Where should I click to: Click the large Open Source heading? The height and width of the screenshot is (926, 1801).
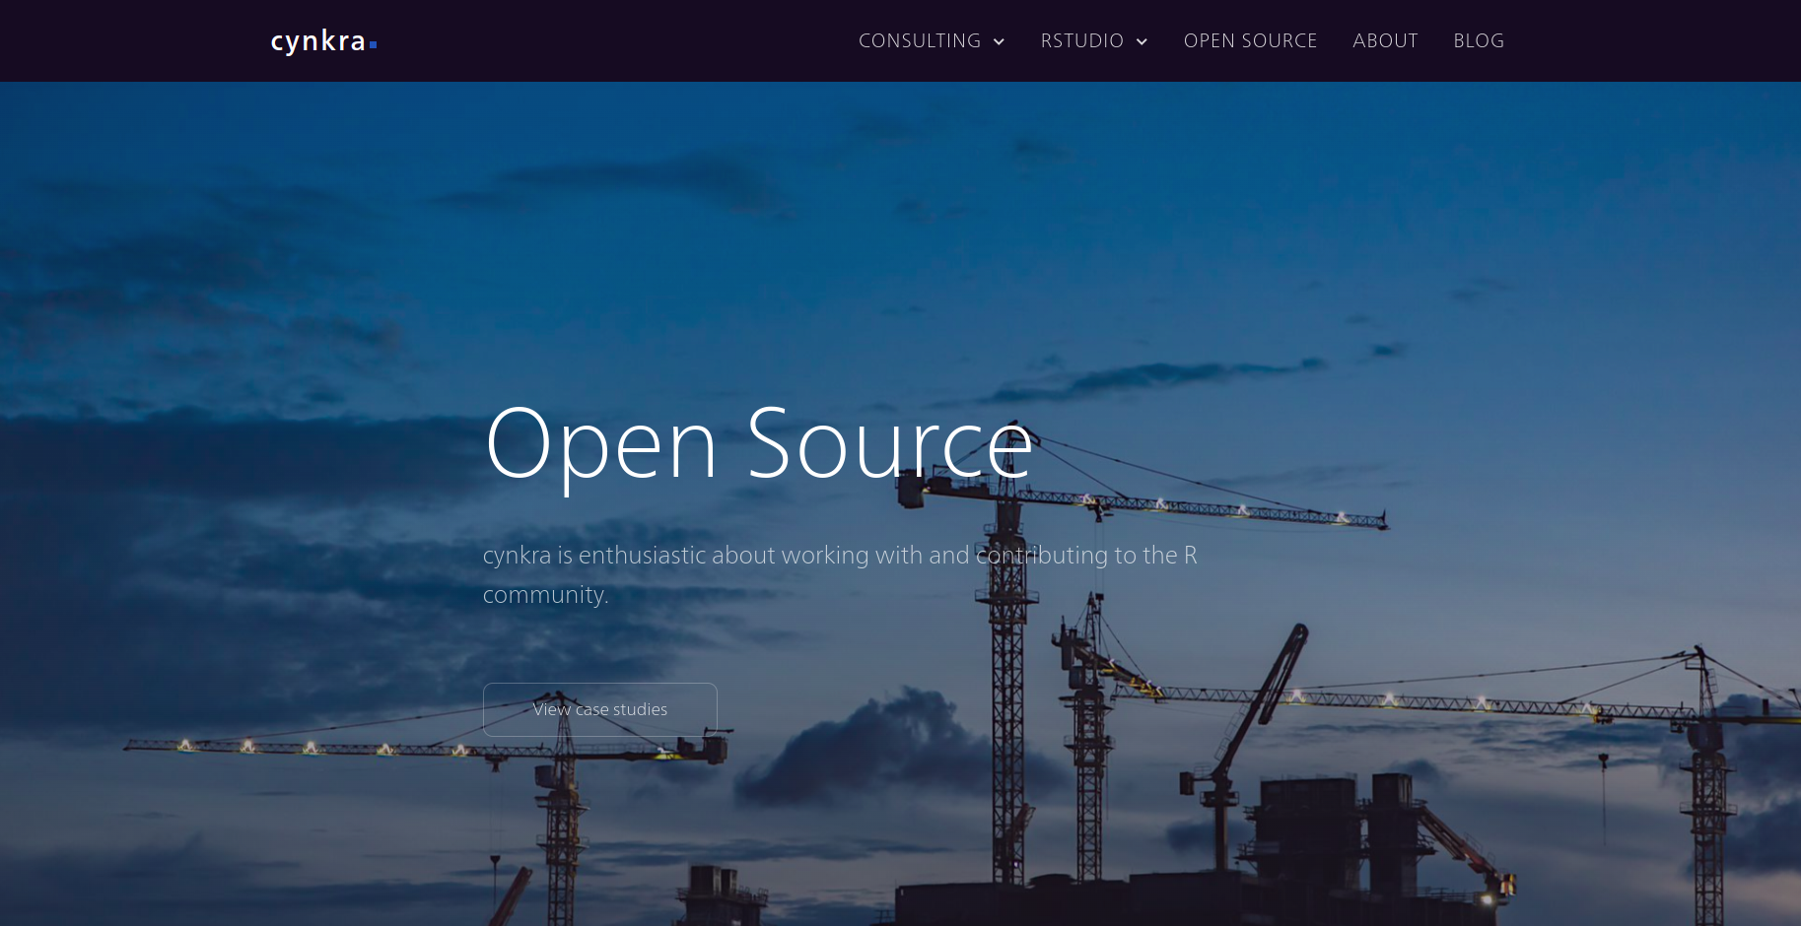pos(759,444)
